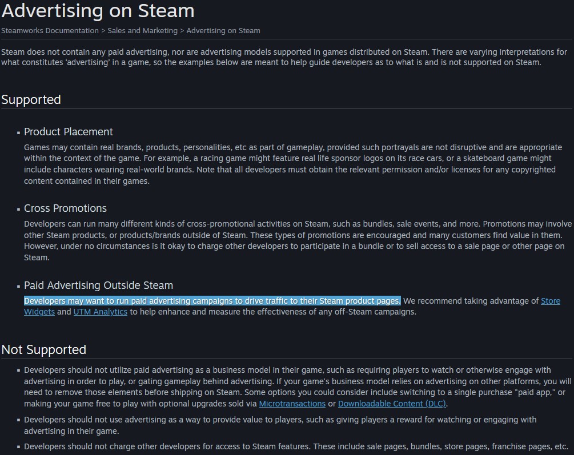Click the Product Placement heading
This screenshot has height=455, width=574.
[69, 132]
